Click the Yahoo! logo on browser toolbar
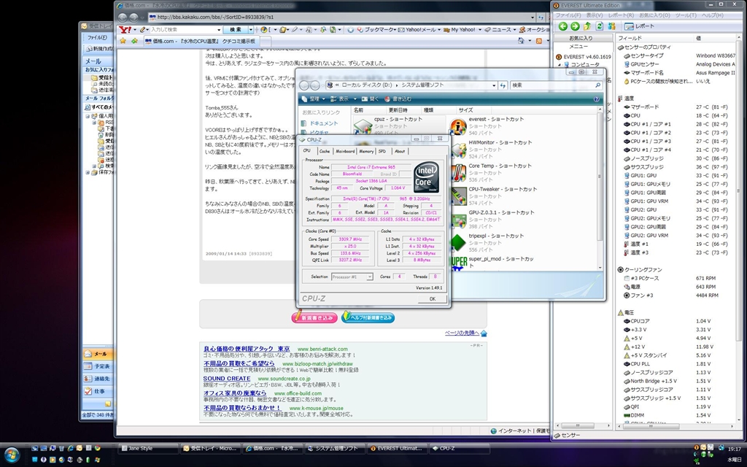 point(125,29)
